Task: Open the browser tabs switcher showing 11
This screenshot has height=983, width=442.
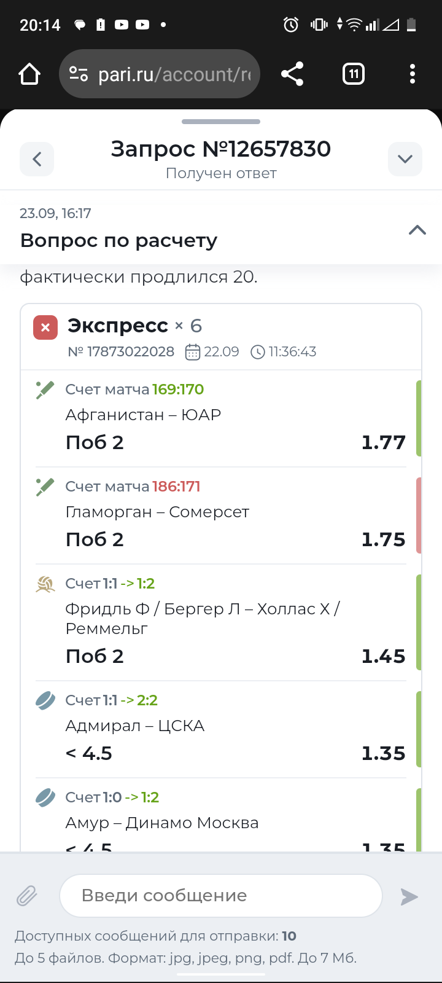Action: pos(354,74)
